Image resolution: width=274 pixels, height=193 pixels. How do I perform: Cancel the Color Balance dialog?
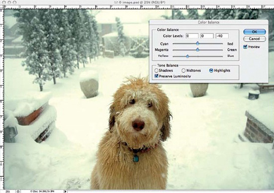(x=255, y=39)
